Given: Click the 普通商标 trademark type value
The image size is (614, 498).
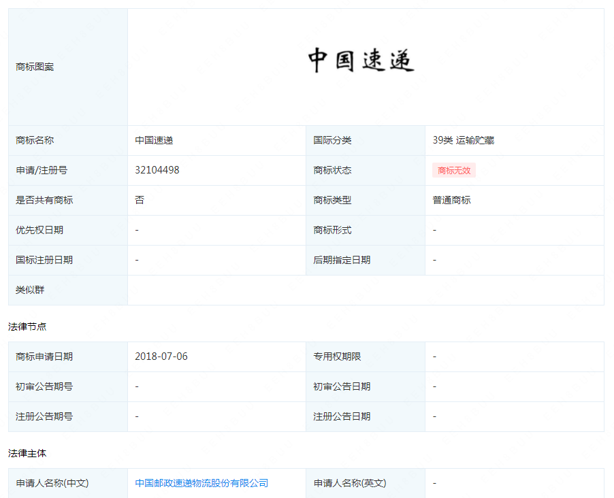Looking at the screenshot, I should point(451,200).
